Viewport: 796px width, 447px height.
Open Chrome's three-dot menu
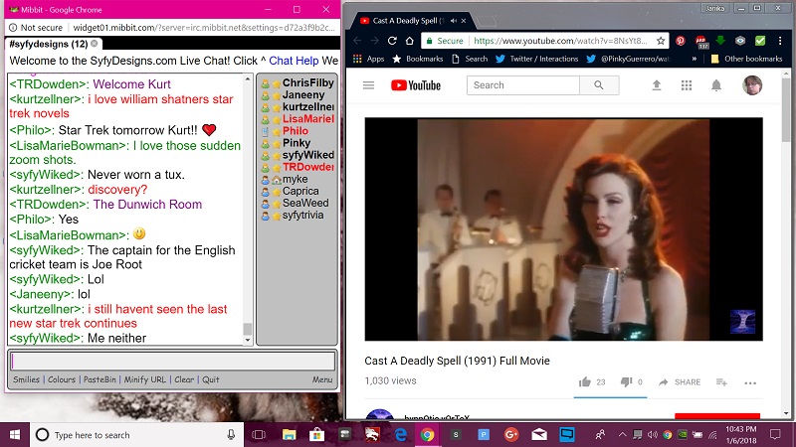pos(780,41)
